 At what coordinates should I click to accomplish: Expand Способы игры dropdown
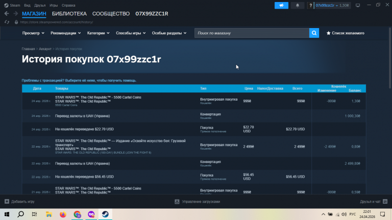click(131, 33)
